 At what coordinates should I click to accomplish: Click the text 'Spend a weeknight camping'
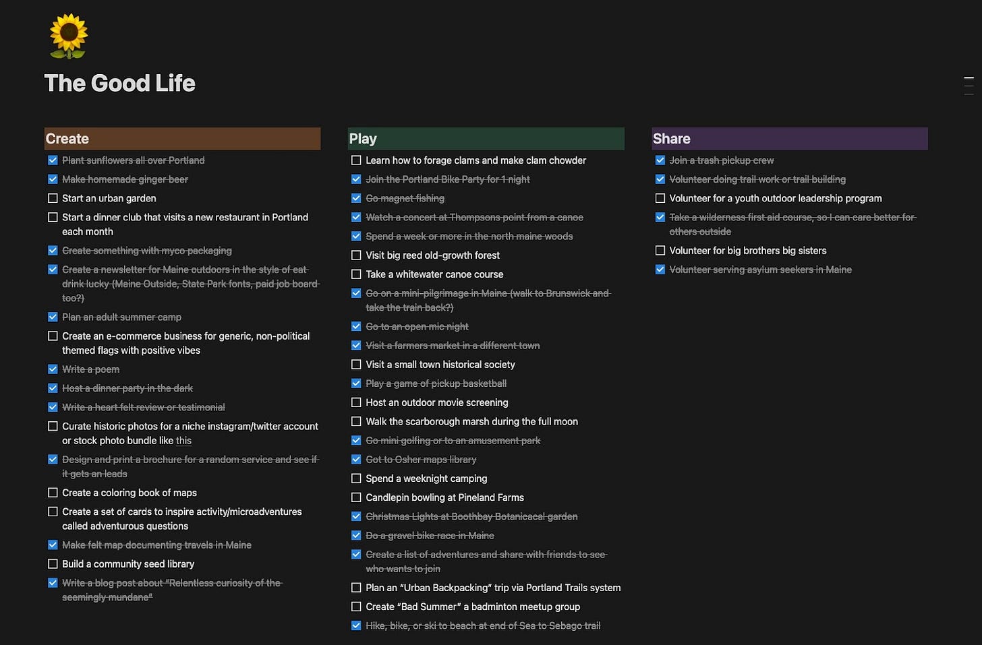point(426,479)
